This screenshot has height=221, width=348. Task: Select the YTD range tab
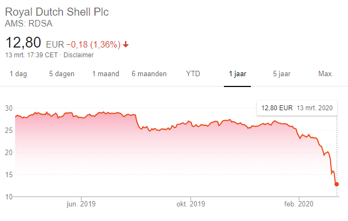(x=193, y=74)
